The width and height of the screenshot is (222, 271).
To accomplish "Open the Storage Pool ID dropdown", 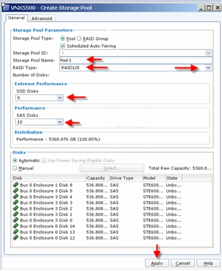I will 208,53.
